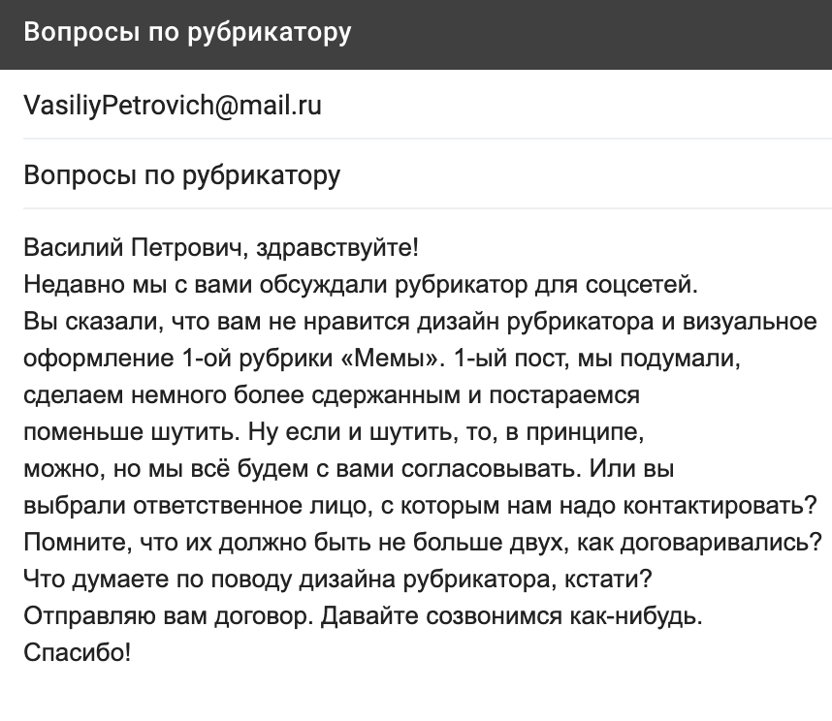Click the closing word «Спасибо!»
This screenshot has width=832, height=721.
[77, 652]
